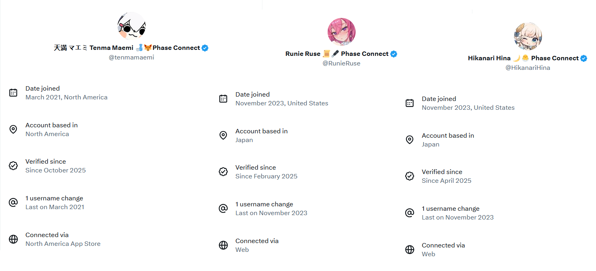Select "Since October 2025" verified text
Screen dimensions: 596x271
[x=56, y=170]
